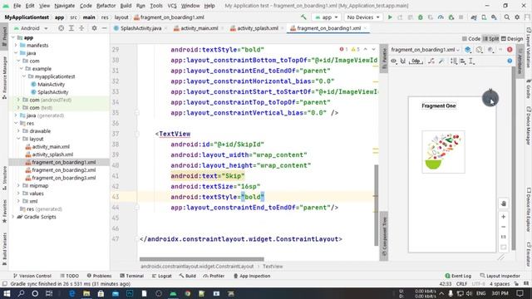Click the Select Opened File target icon

pos(61,28)
